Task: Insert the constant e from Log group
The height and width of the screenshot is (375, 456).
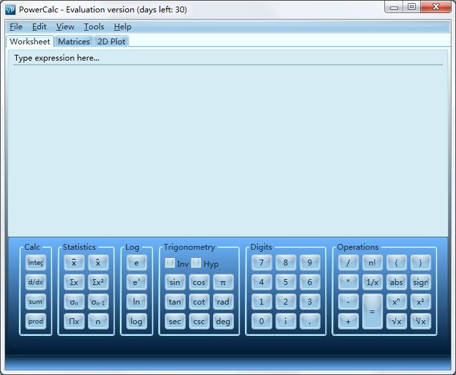Action: pyautogui.click(x=136, y=263)
